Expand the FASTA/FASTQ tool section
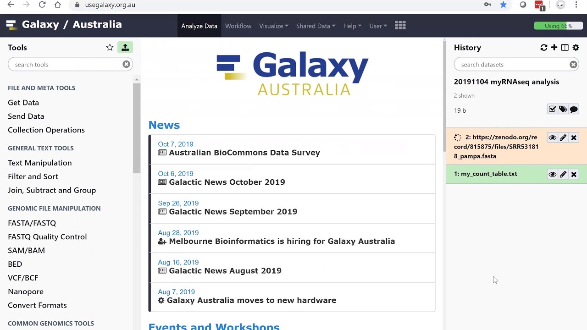This screenshot has height=330, width=587. [x=32, y=223]
